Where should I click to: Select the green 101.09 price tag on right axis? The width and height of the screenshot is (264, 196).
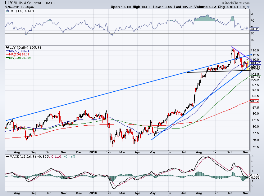[254, 77]
